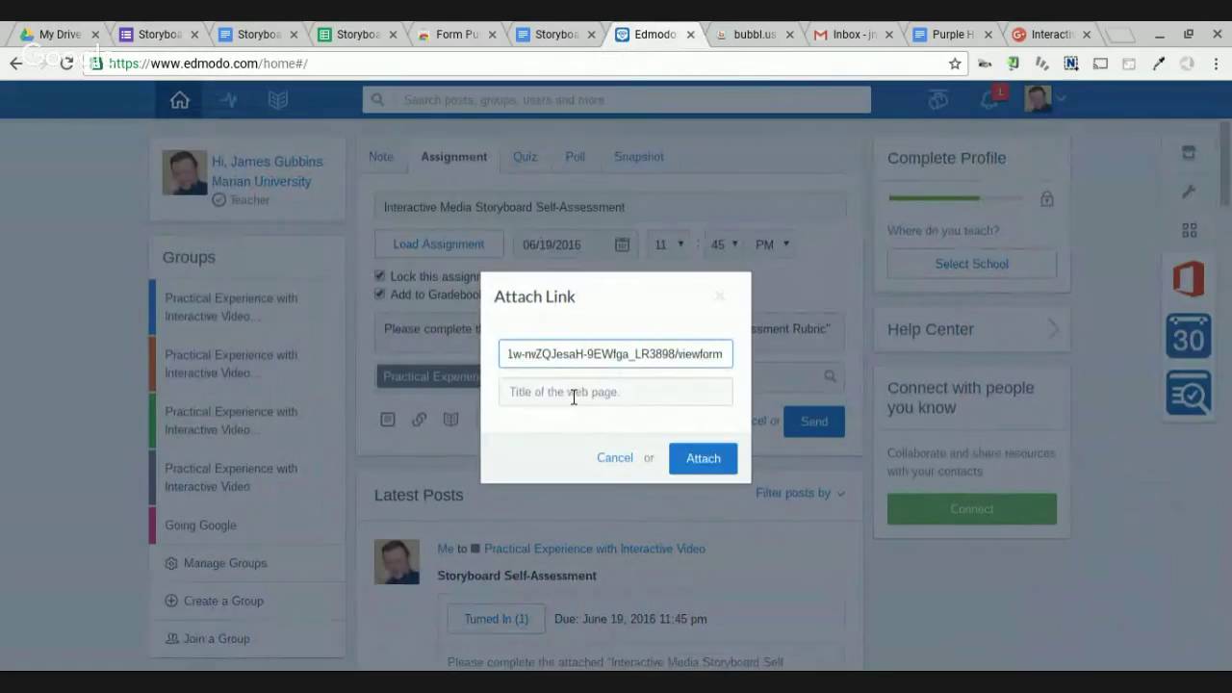Open the store icon in right sidebar

1189,153
